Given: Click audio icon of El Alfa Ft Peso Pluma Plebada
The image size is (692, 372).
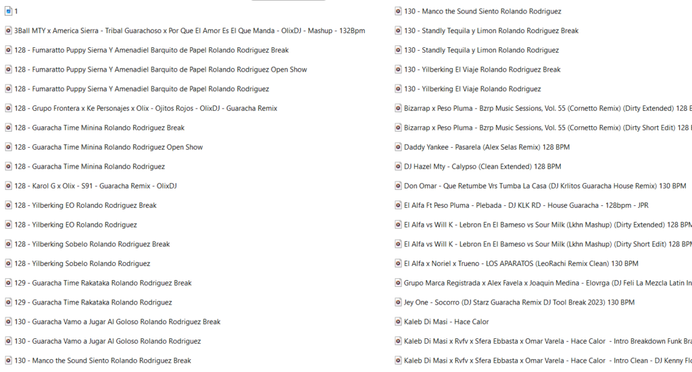Looking at the screenshot, I should (x=398, y=205).
